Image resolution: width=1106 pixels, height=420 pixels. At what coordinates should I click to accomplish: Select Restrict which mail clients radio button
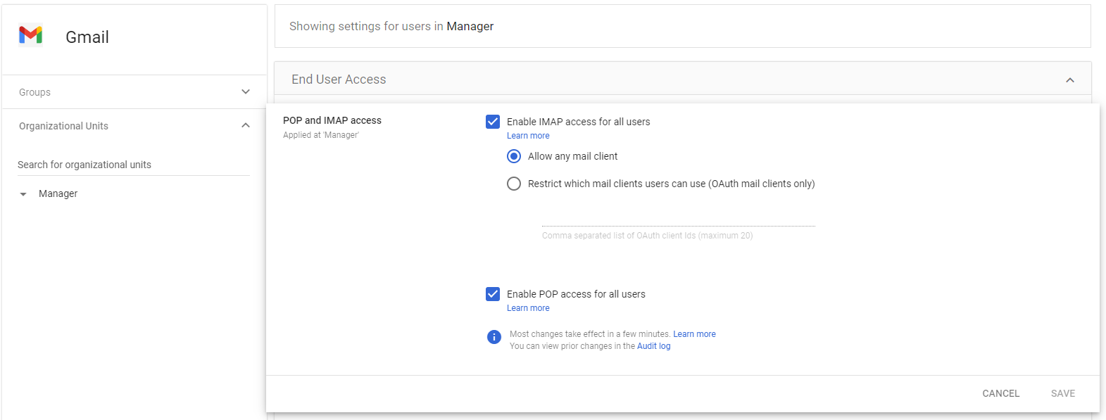514,184
